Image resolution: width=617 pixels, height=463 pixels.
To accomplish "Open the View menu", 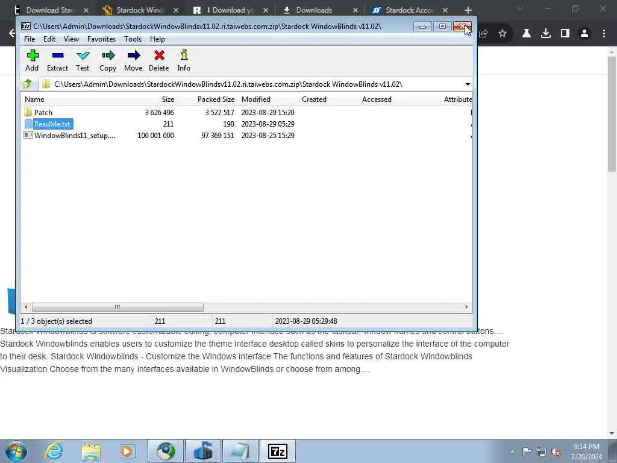I will (71, 39).
